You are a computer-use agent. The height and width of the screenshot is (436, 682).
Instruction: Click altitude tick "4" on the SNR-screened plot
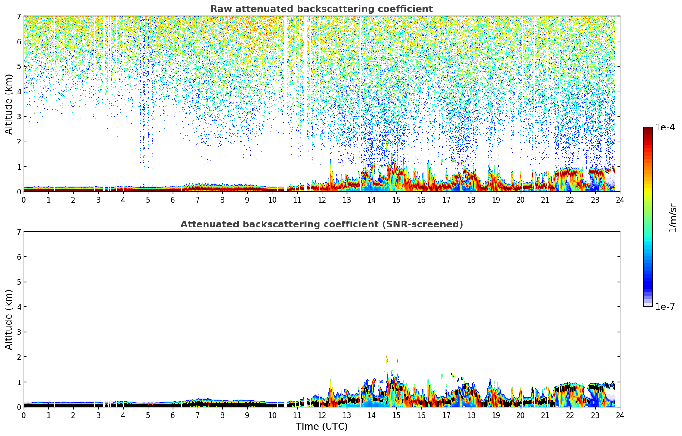(18, 307)
